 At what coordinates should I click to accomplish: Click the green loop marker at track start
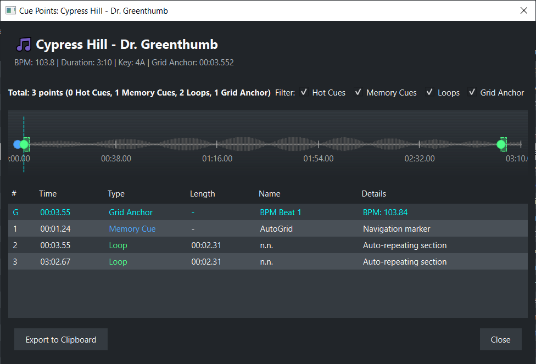25,144
